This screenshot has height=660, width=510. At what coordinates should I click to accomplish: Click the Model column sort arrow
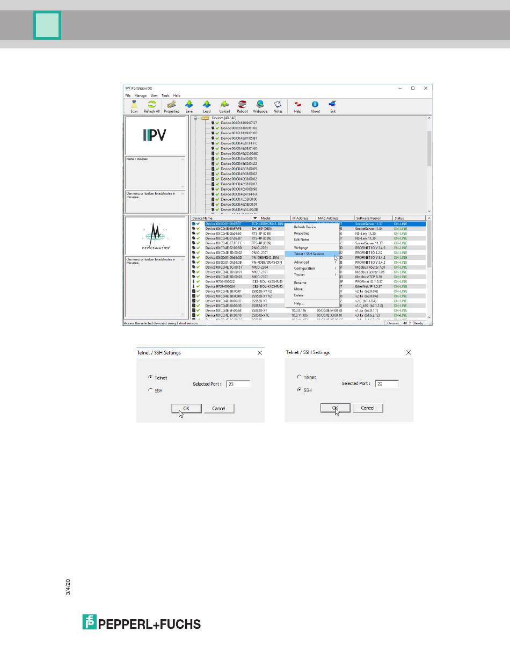pyautogui.click(x=256, y=219)
